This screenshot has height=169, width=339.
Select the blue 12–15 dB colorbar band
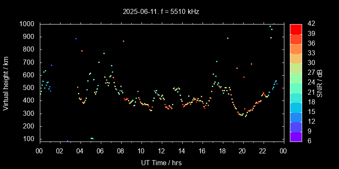click(x=296, y=117)
